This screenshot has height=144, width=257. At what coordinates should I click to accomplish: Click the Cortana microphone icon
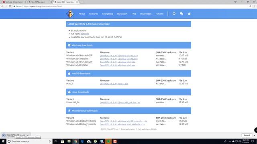click(50, 141)
